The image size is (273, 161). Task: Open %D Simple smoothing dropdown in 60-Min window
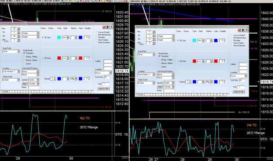(x=166, y=40)
